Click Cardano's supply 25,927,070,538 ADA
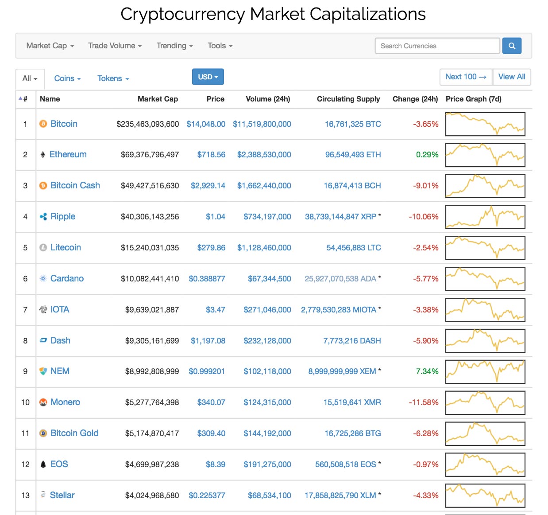The width and height of the screenshot is (548, 515). tap(340, 279)
